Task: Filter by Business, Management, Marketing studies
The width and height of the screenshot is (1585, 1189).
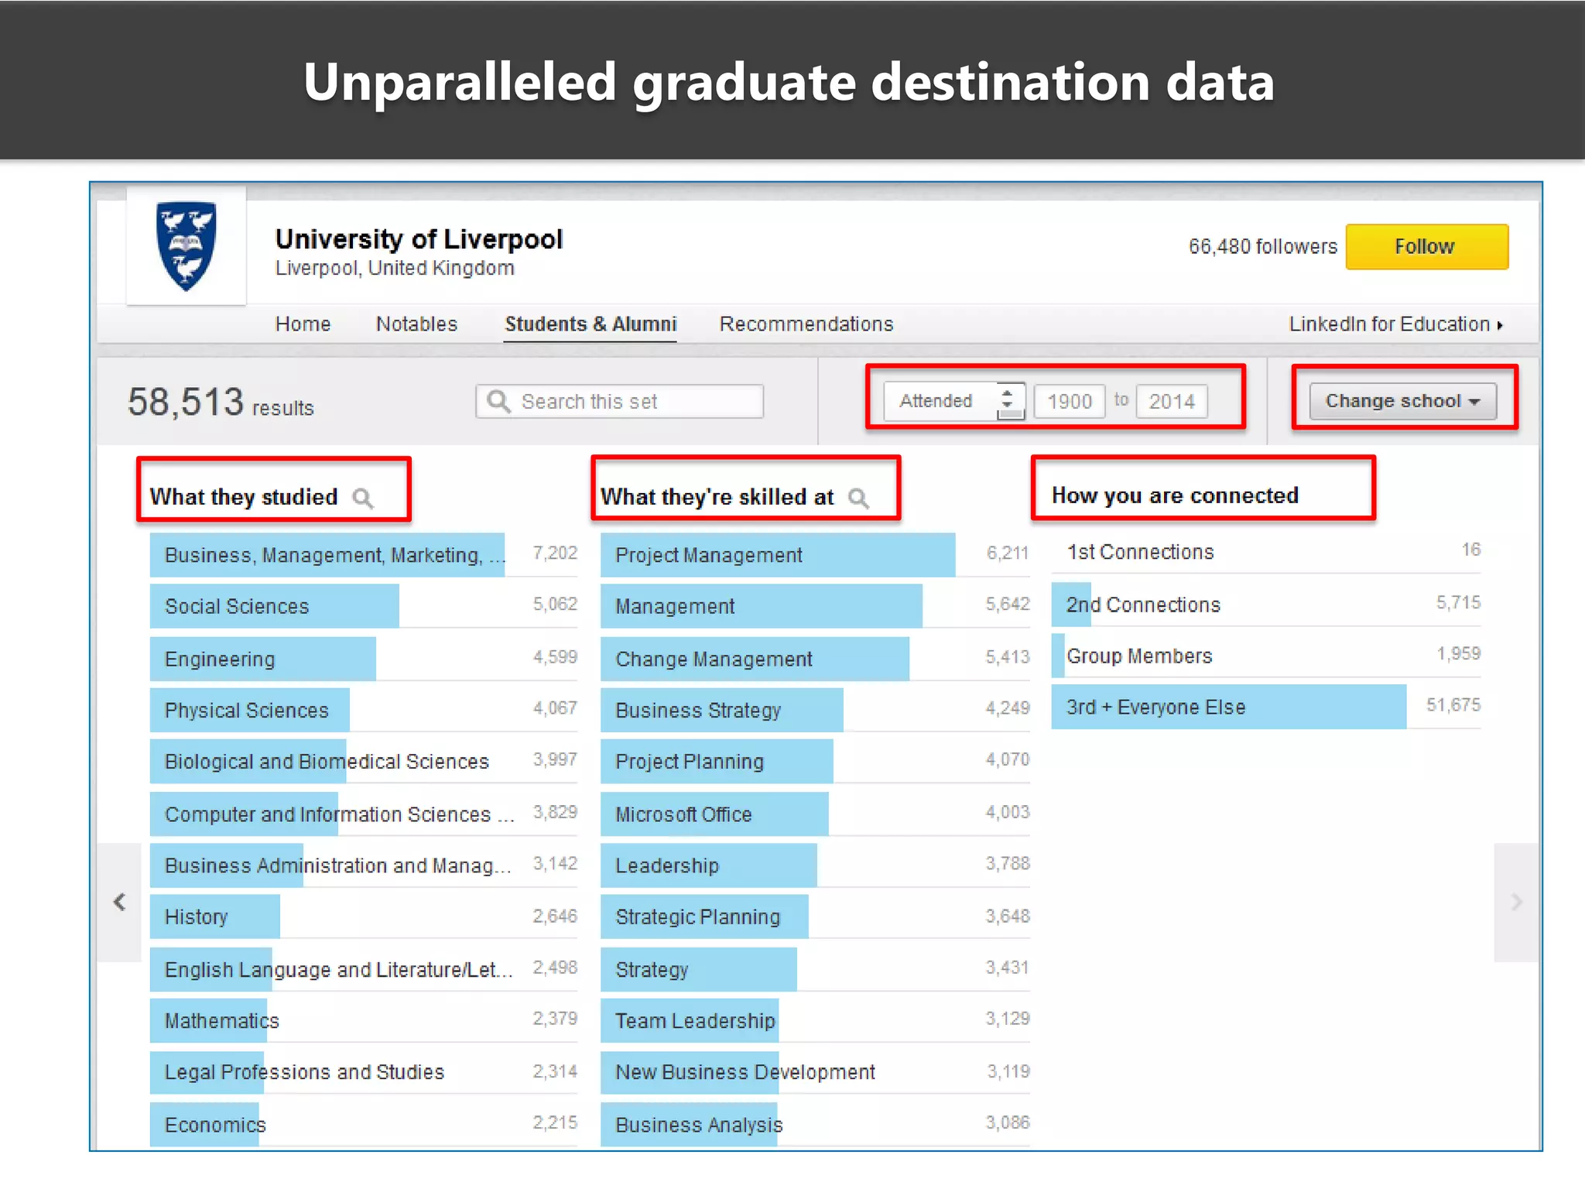Action: tap(364, 555)
